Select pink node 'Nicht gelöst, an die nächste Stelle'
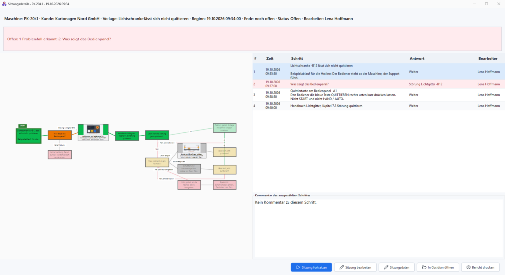 189,185
